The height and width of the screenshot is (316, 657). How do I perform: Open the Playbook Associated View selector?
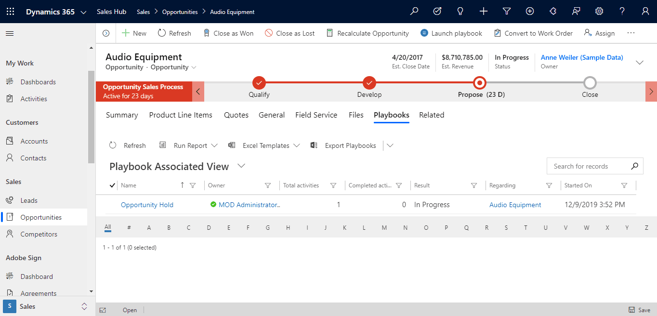click(x=241, y=166)
